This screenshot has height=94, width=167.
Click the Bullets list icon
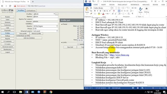(x=119, y=8)
